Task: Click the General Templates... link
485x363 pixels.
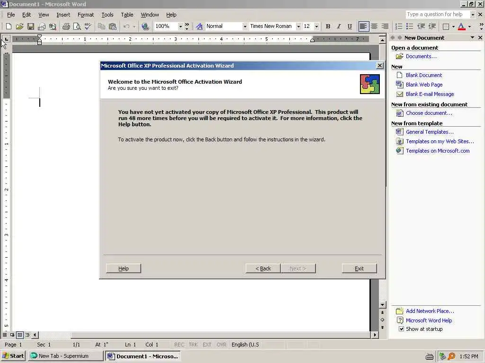Action: 430,132
